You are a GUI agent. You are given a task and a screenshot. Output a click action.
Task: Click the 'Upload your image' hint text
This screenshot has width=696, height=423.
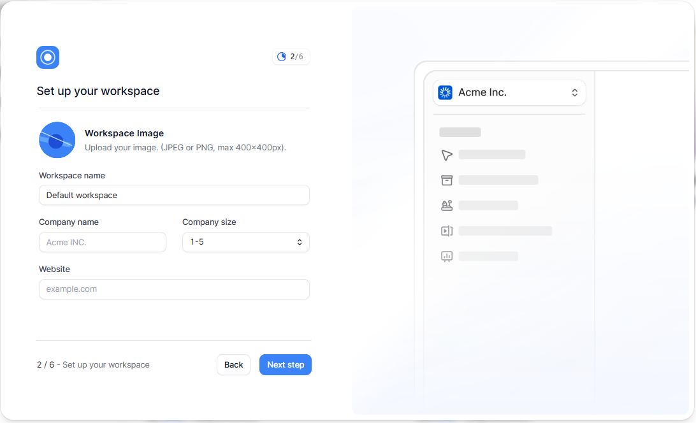(185, 147)
